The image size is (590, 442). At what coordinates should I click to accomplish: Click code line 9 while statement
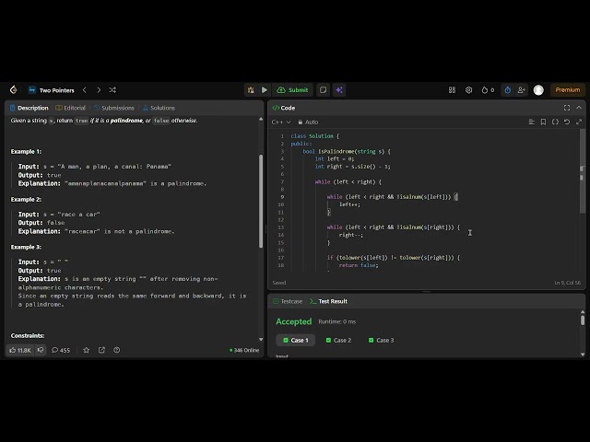point(392,197)
